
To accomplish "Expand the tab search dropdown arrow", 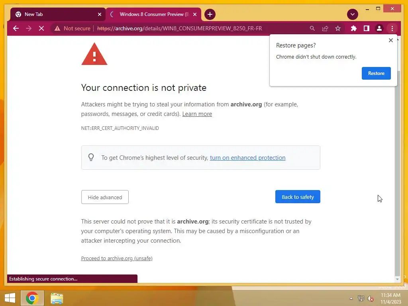I will pyautogui.click(x=352, y=14).
